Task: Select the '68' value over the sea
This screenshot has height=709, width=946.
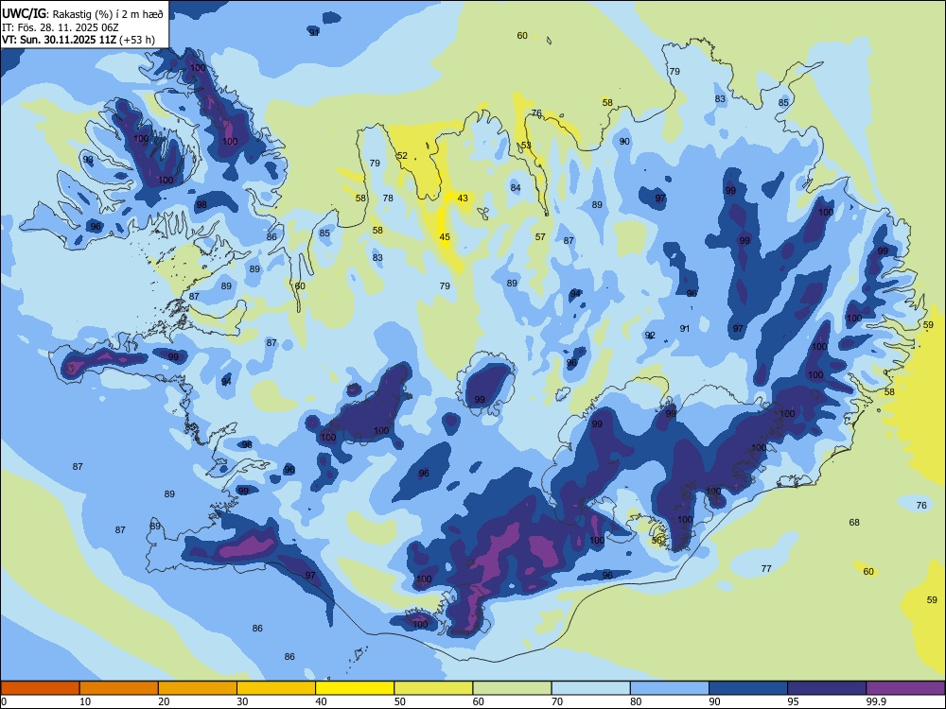Action: (854, 522)
